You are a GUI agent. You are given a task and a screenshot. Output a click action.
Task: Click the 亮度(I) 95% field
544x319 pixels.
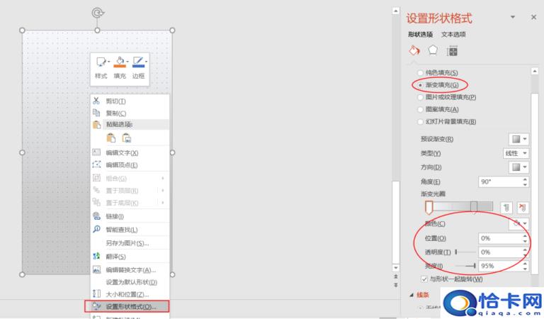(x=504, y=266)
